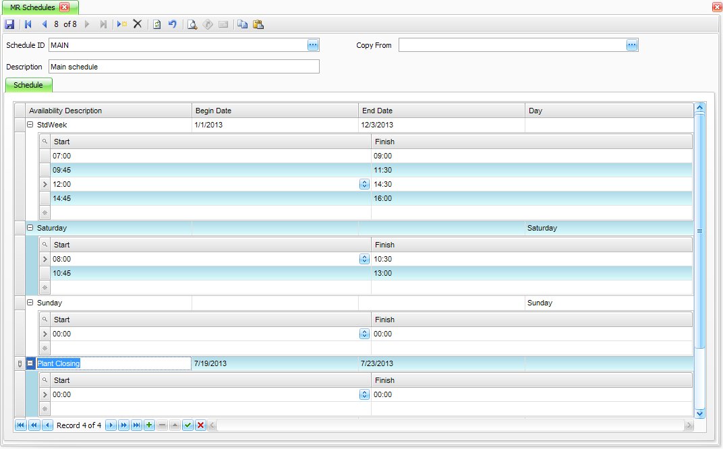Collapse the Saturday availability row
723x449 pixels.
(30, 228)
